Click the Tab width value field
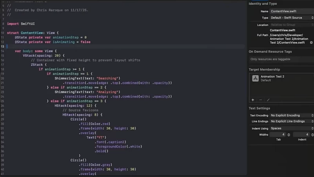 pyautogui.click(x=277, y=135)
